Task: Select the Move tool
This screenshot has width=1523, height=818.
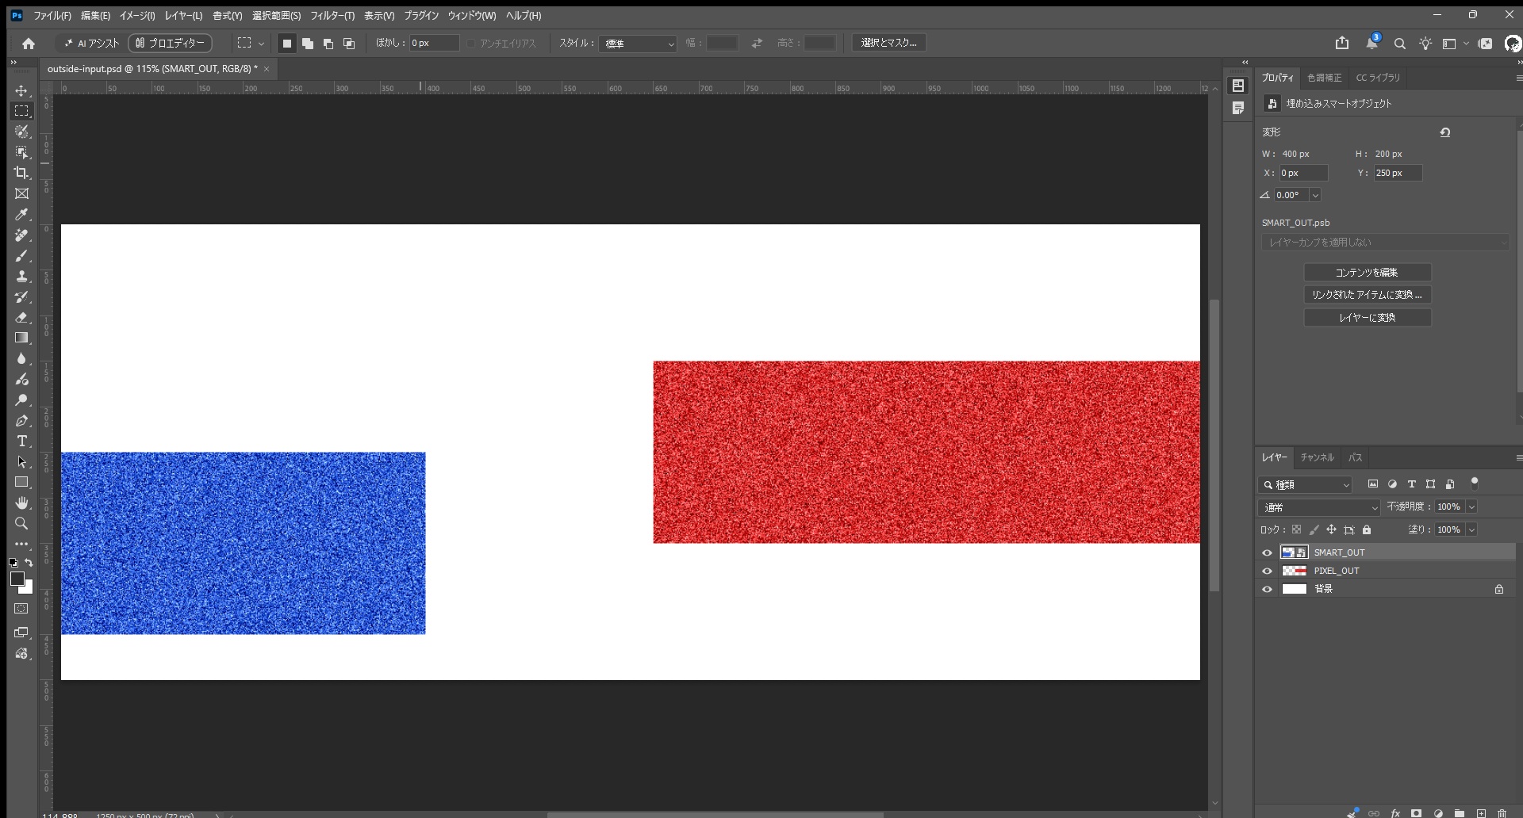Action: click(21, 90)
